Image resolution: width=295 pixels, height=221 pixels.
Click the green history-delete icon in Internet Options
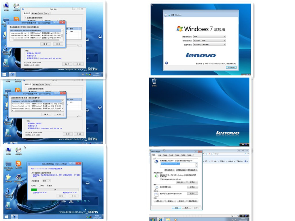(x=156, y=176)
